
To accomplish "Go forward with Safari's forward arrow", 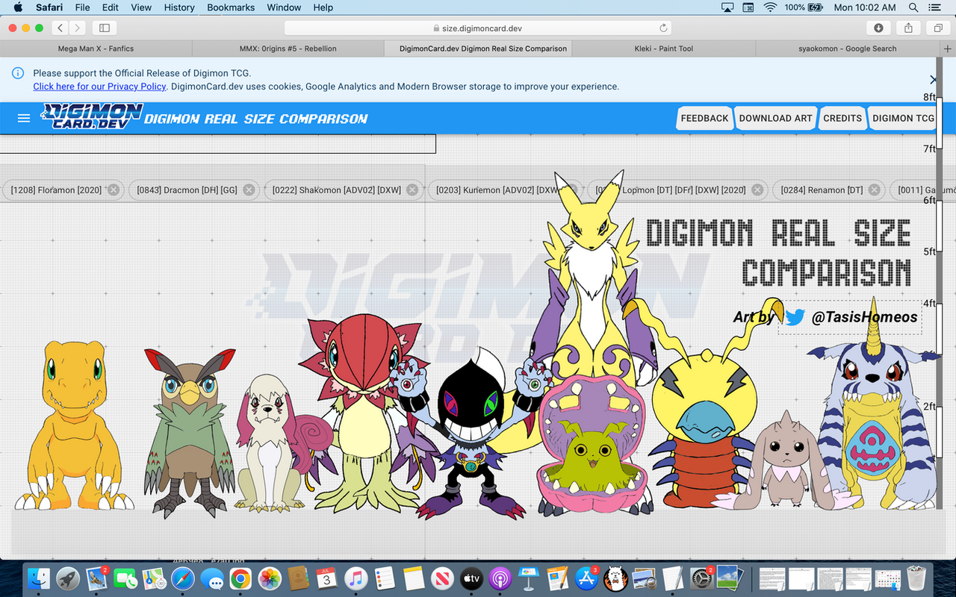I will (x=77, y=28).
